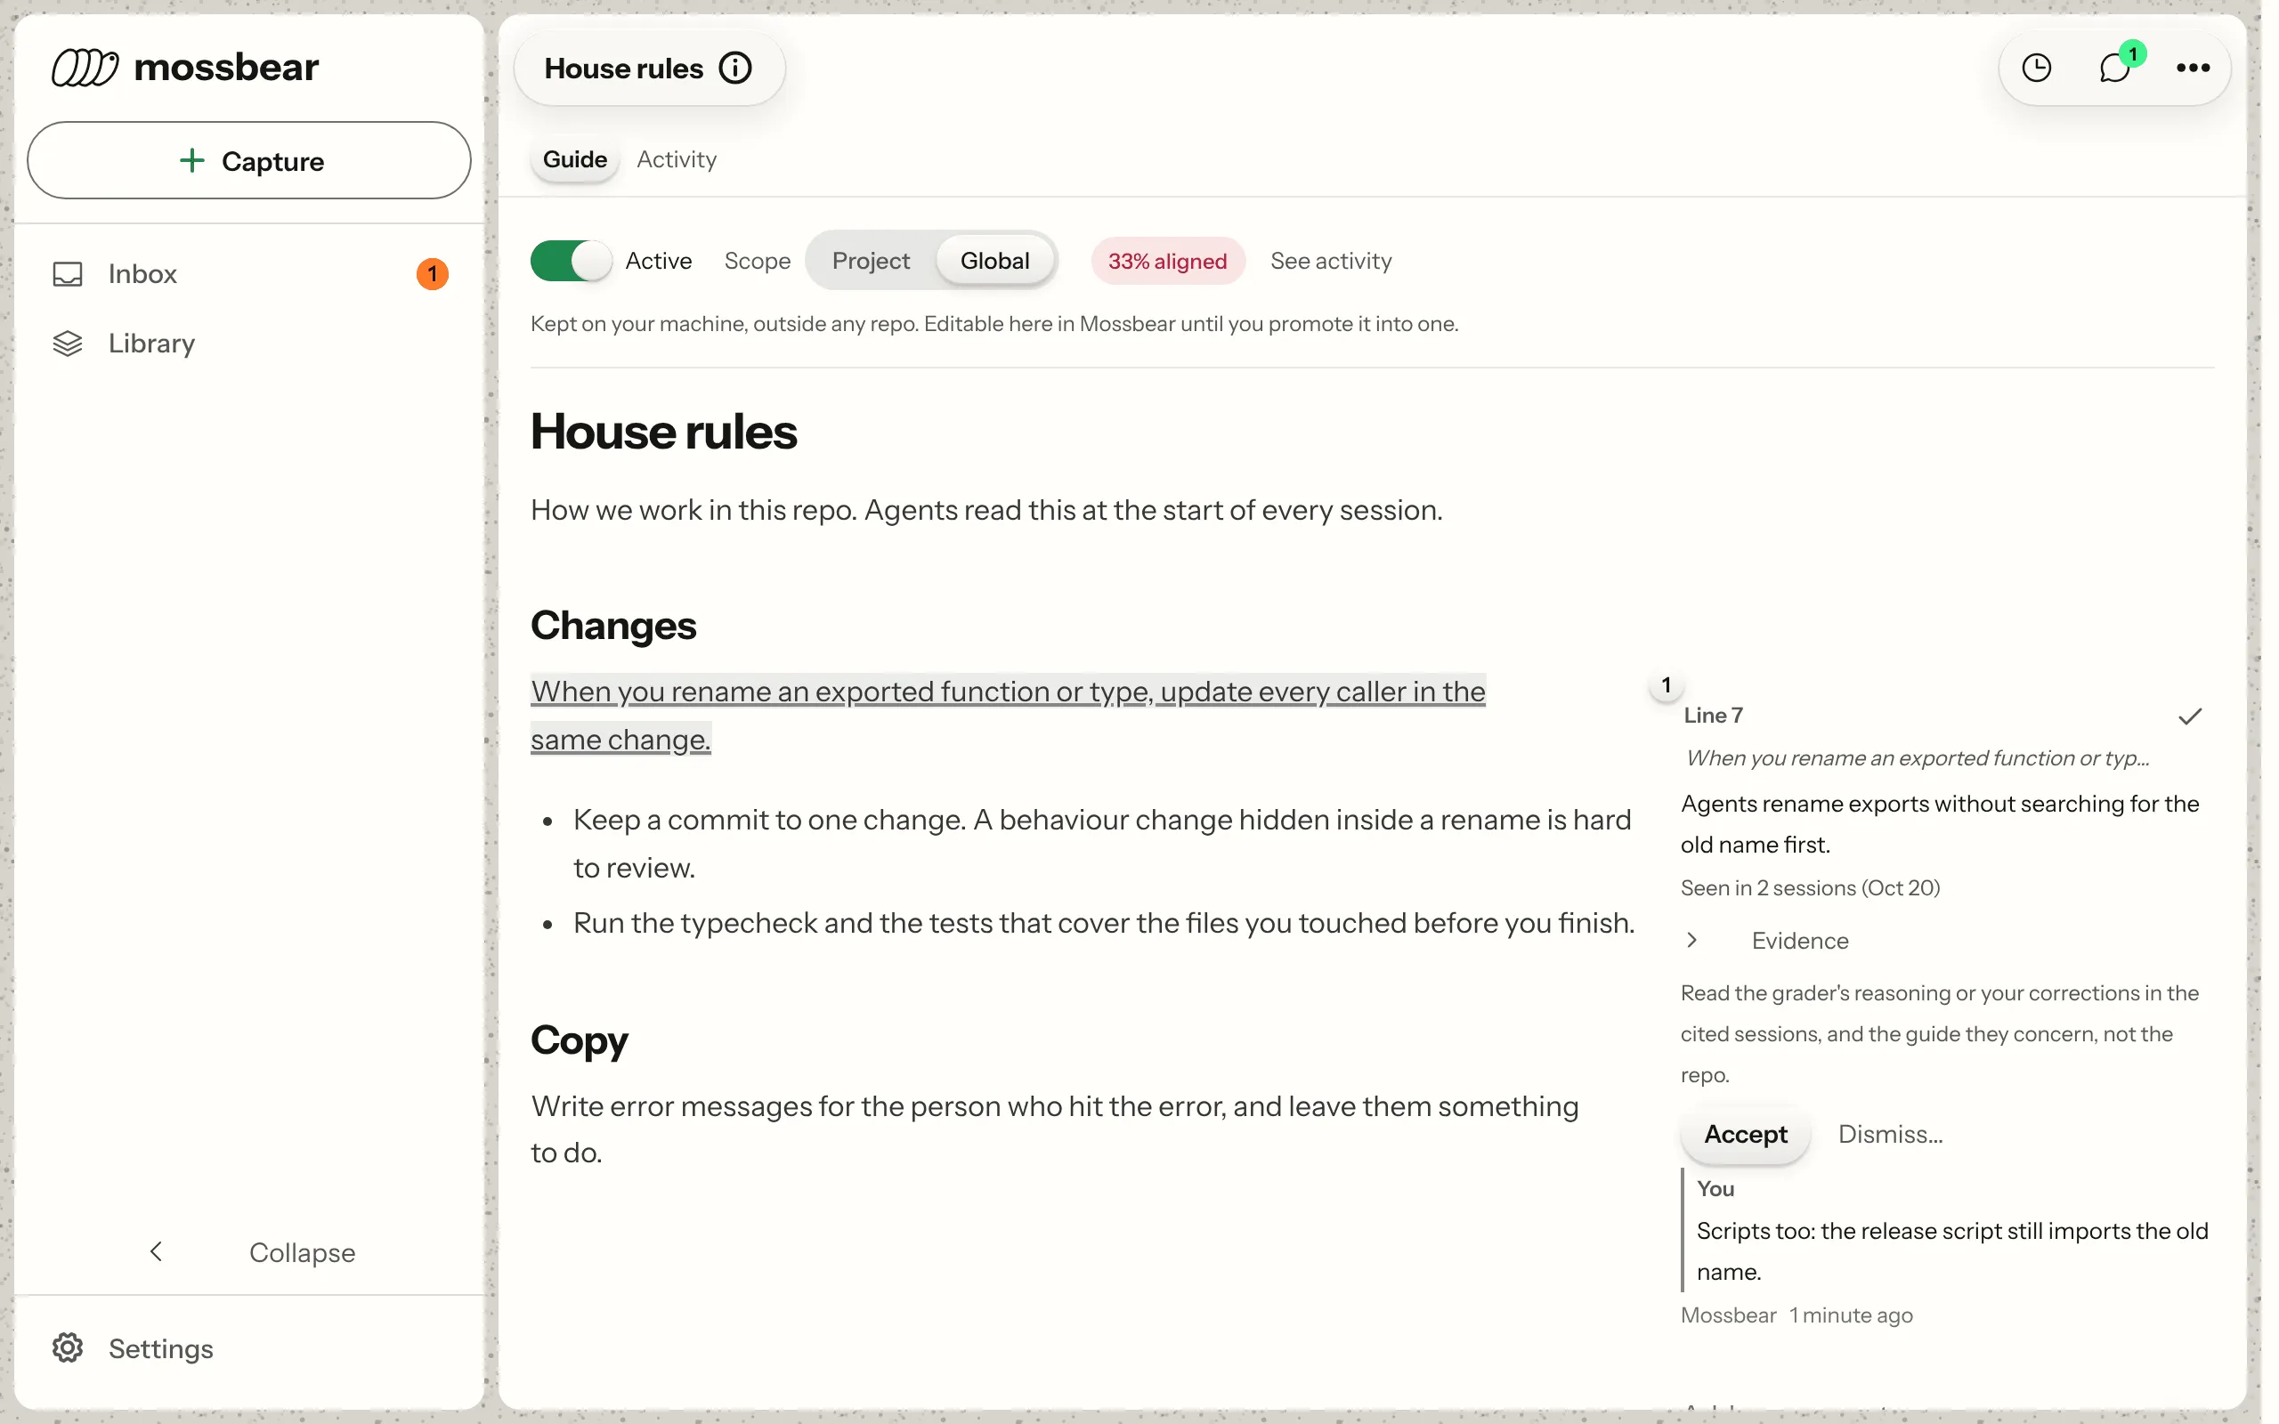The height and width of the screenshot is (1424, 2279).
Task: Switch to the Activity tab
Action: tap(677, 159)
